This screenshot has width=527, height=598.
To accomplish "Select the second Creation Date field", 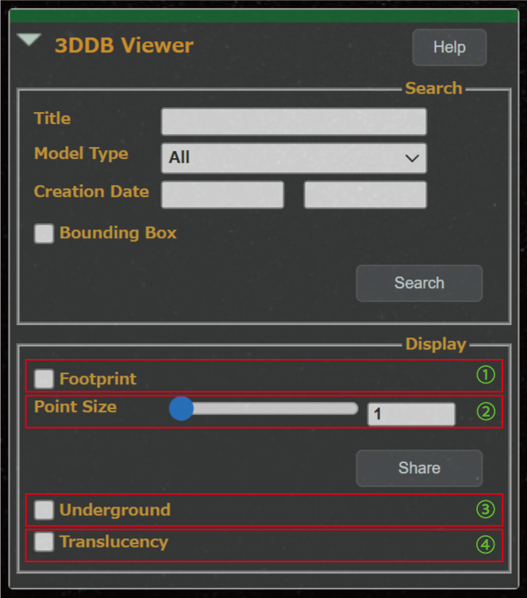I will 365,195.
